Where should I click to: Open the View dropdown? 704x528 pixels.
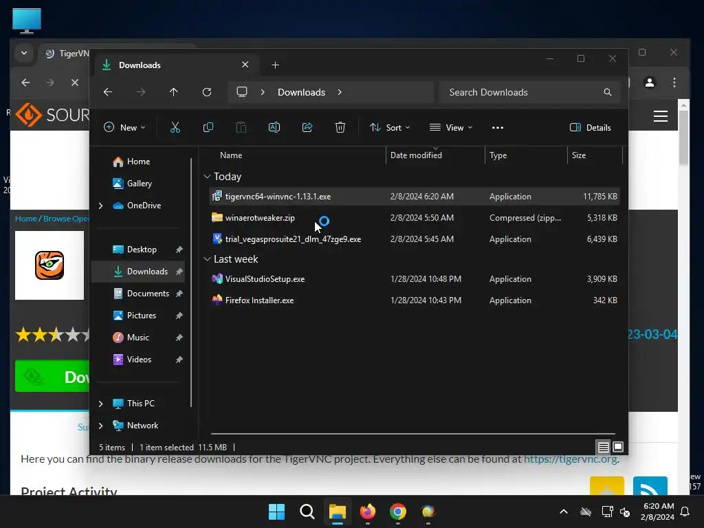(x=451, y=127)
